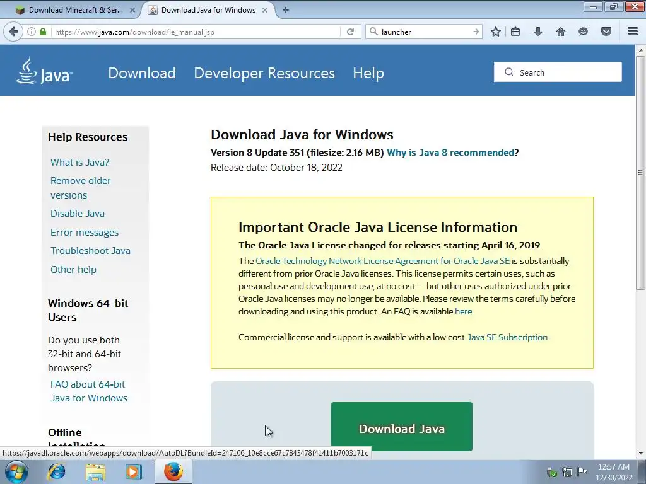Open the Other help link

(x=73, y=270)
